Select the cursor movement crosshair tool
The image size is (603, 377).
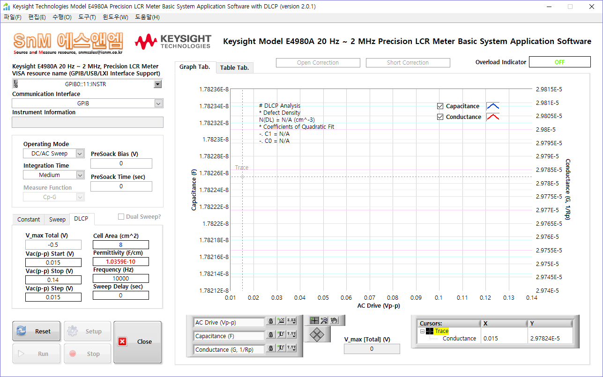pos(314,320)
